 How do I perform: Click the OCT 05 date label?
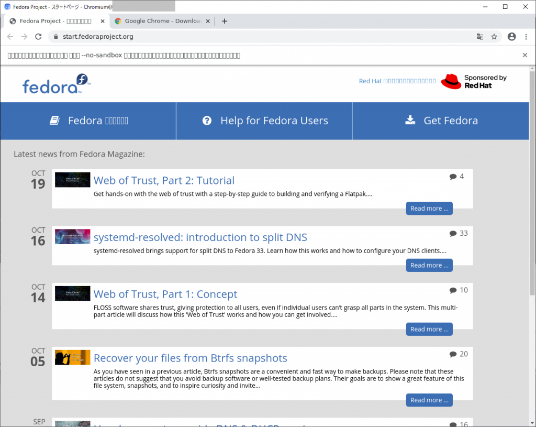pos(38,357)
